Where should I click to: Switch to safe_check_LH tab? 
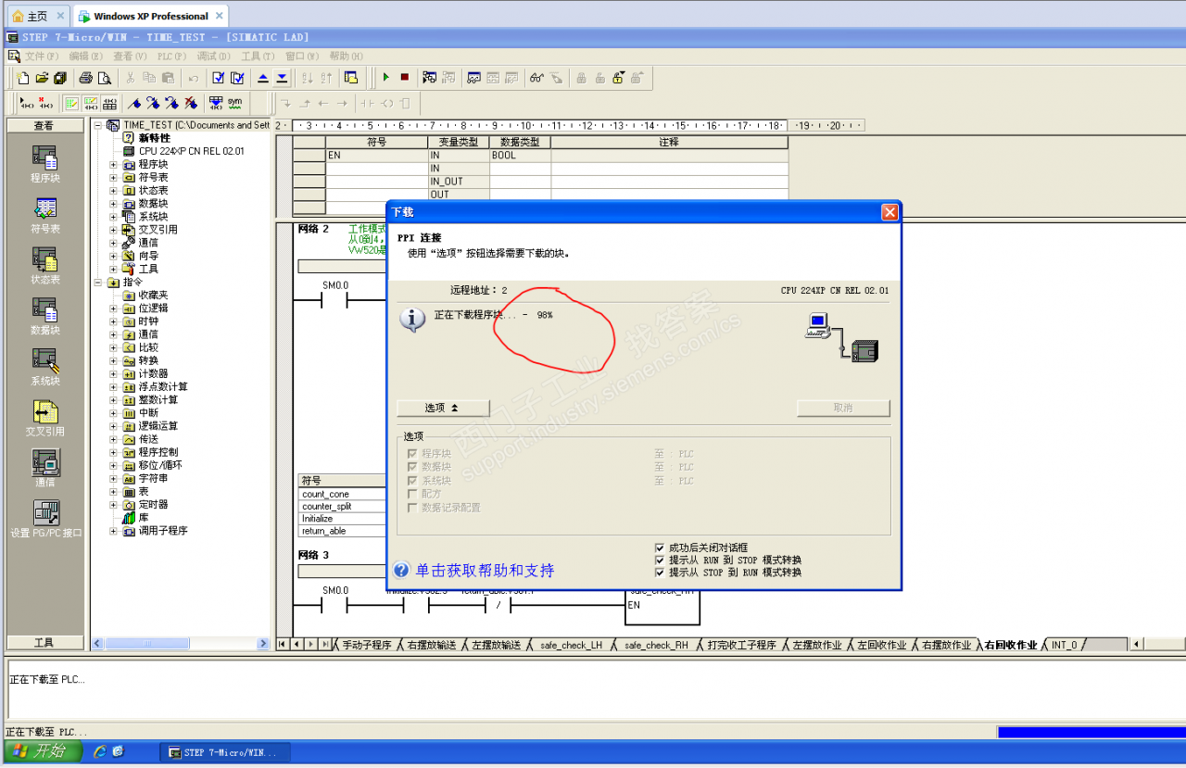[x=571, y=645]
